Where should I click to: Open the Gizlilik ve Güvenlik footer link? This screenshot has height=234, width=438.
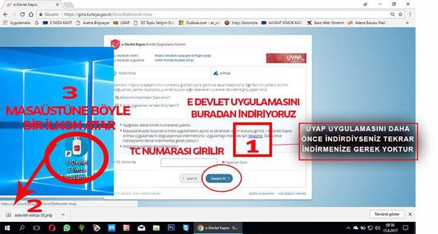click(262, 193)
